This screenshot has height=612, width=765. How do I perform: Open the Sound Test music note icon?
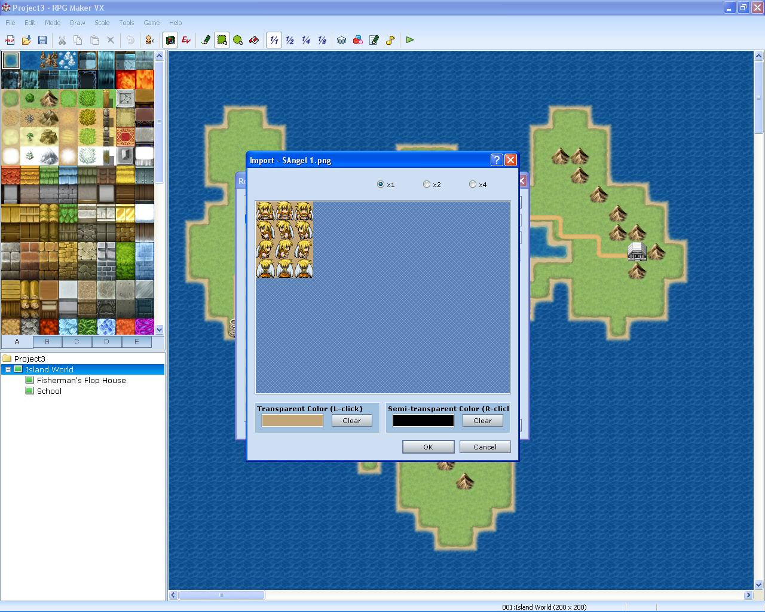[x=390, y=40]
